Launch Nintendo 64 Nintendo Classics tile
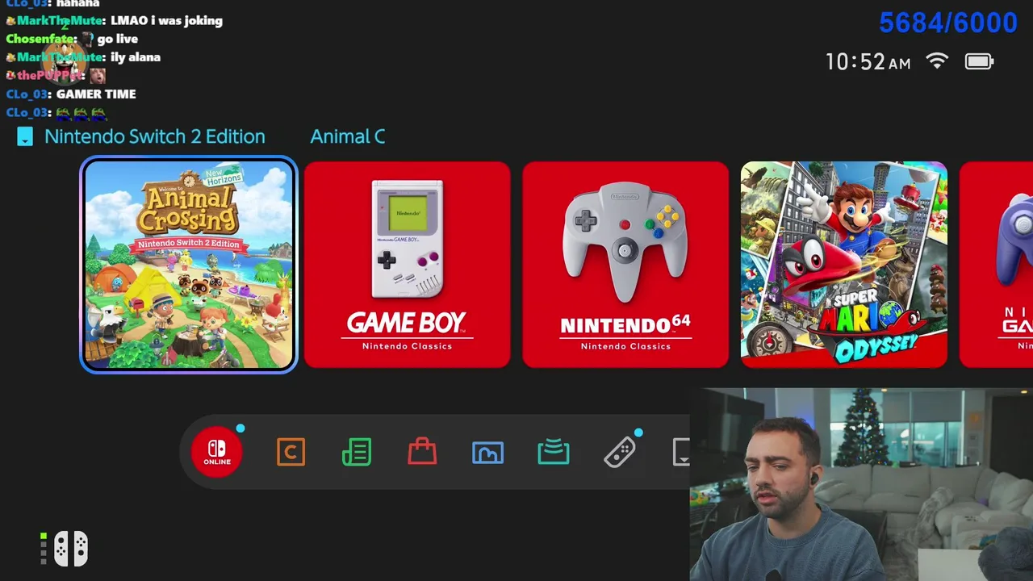Screen dimensions: 1033x581 click(625, 265)
